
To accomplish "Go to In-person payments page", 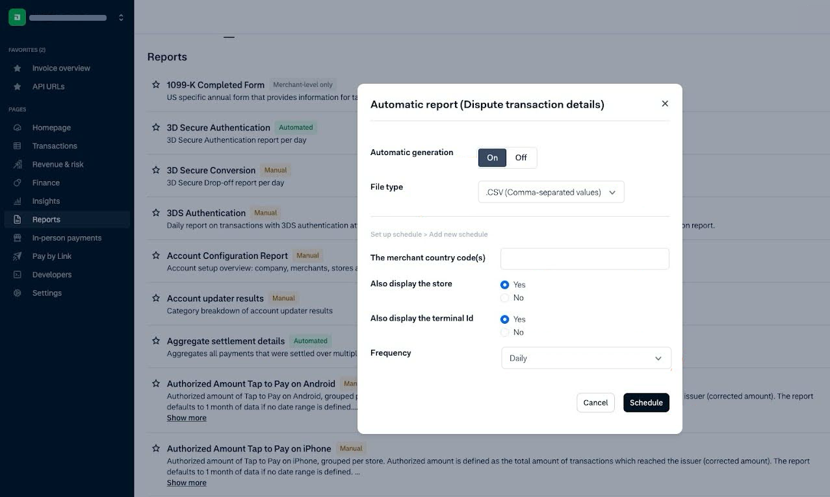I will pos(67,238).
